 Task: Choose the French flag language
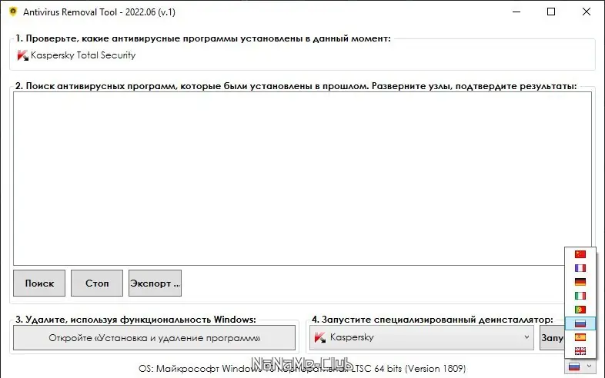pos(580,268)
